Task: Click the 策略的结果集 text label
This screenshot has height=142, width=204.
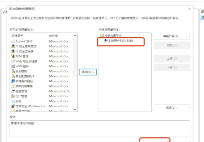Action: tap(24, 86)
